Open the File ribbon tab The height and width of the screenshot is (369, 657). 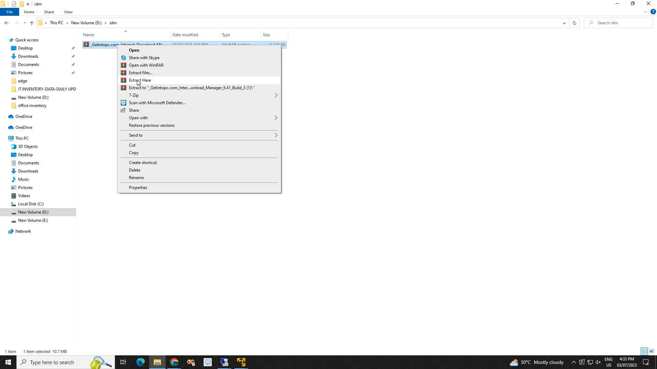point(10,12)
